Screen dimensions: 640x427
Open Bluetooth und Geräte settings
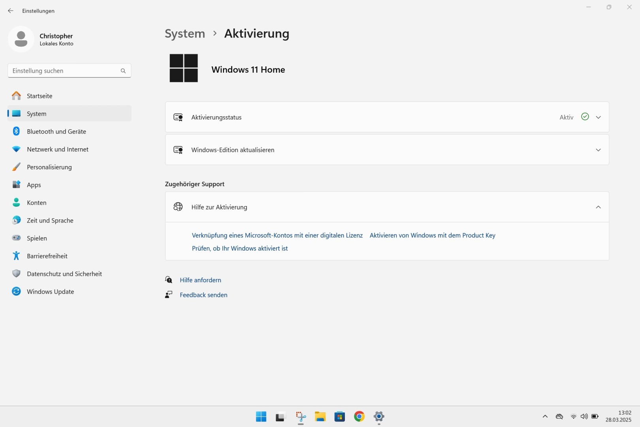coord(56,132)
